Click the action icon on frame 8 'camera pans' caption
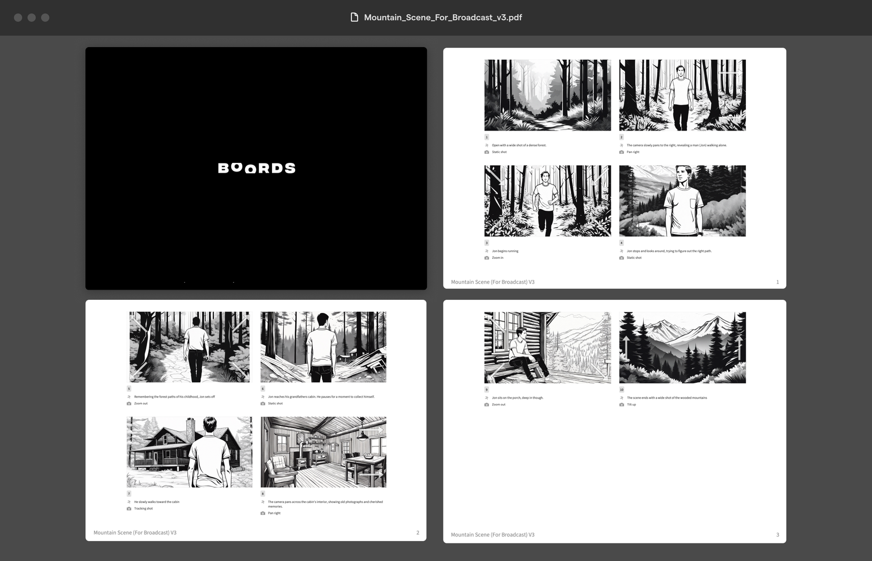Screen dimensions: 872x561 262,501
